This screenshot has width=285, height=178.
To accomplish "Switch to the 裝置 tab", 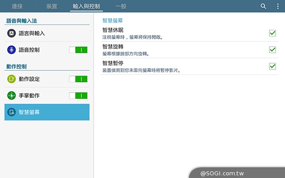I will [x=52, y=6].
